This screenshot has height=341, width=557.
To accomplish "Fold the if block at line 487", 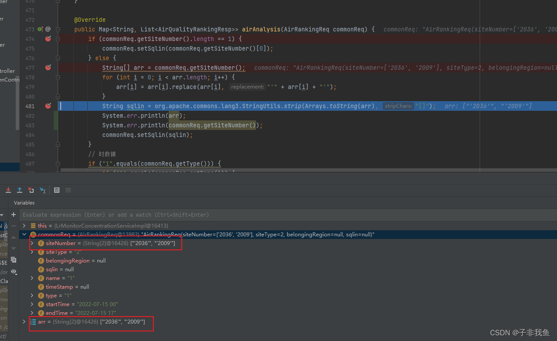I will [58, 164].
